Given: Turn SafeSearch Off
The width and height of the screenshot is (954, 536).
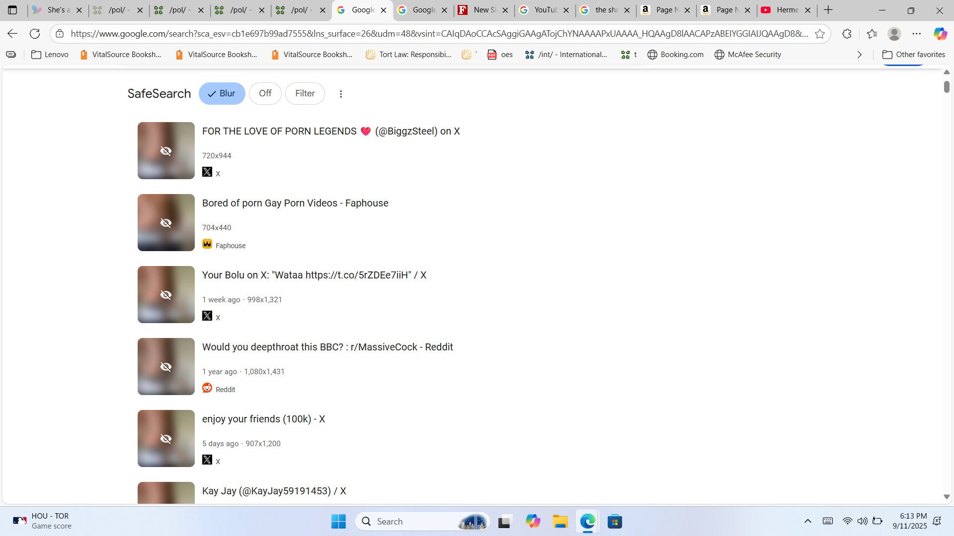Looking at the screenshot, I should [265, 93].
